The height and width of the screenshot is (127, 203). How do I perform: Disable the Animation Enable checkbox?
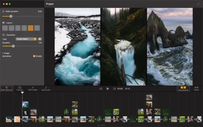tap(34, 56)
